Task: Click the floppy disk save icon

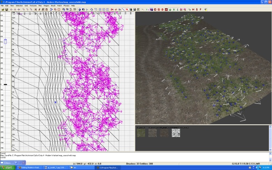Action: coord(6,10)
